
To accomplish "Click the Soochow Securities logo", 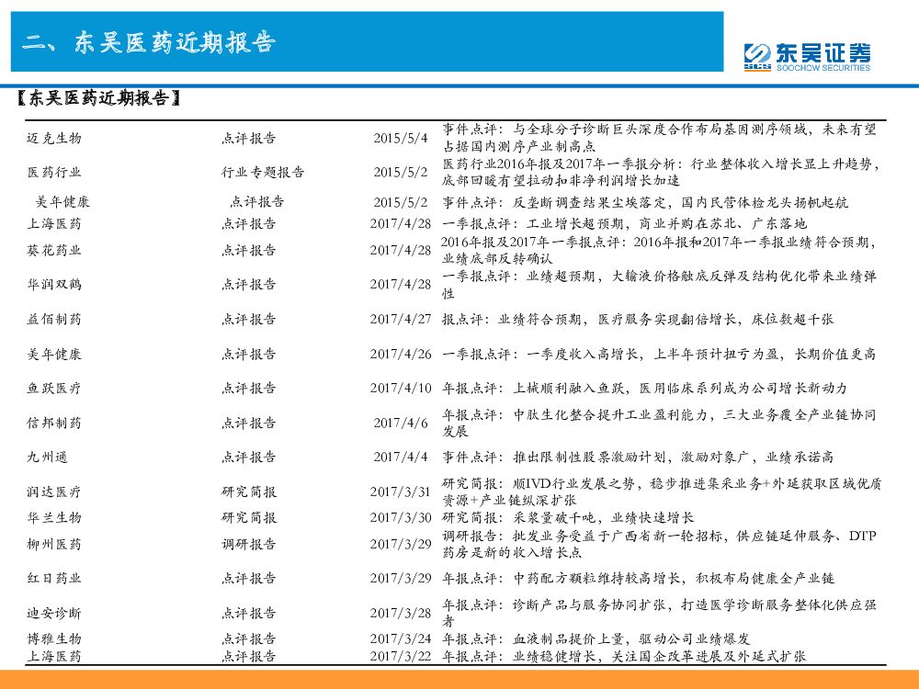I will (807, 57).
